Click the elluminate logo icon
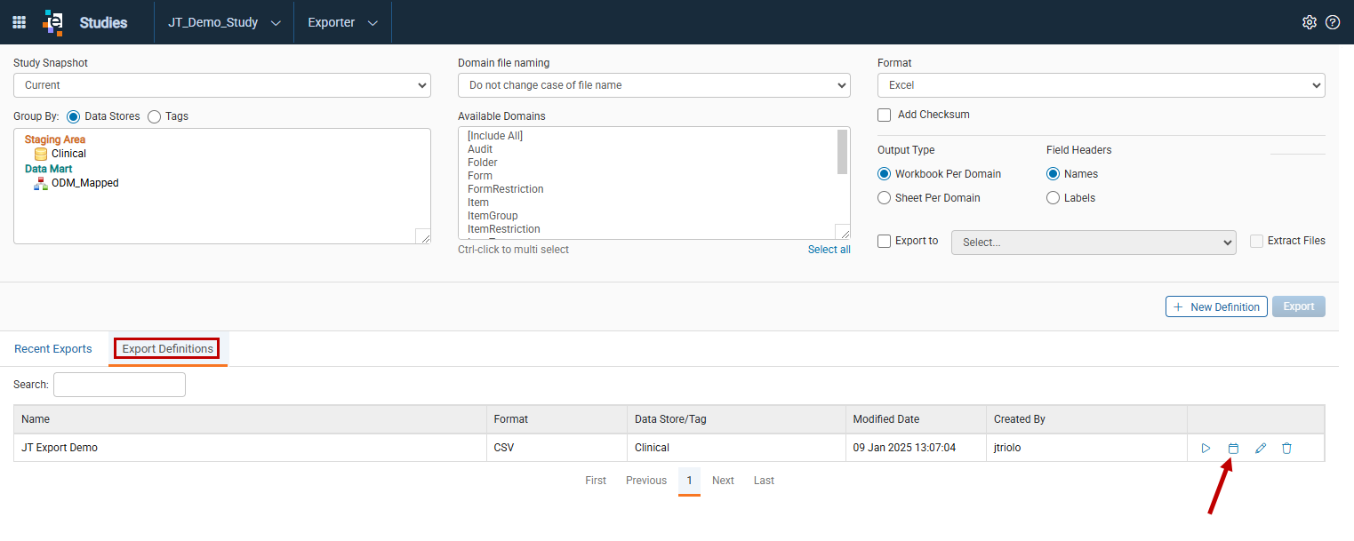Image resolution: width=1354 pixels, height=541 pixels. point(52,22)
